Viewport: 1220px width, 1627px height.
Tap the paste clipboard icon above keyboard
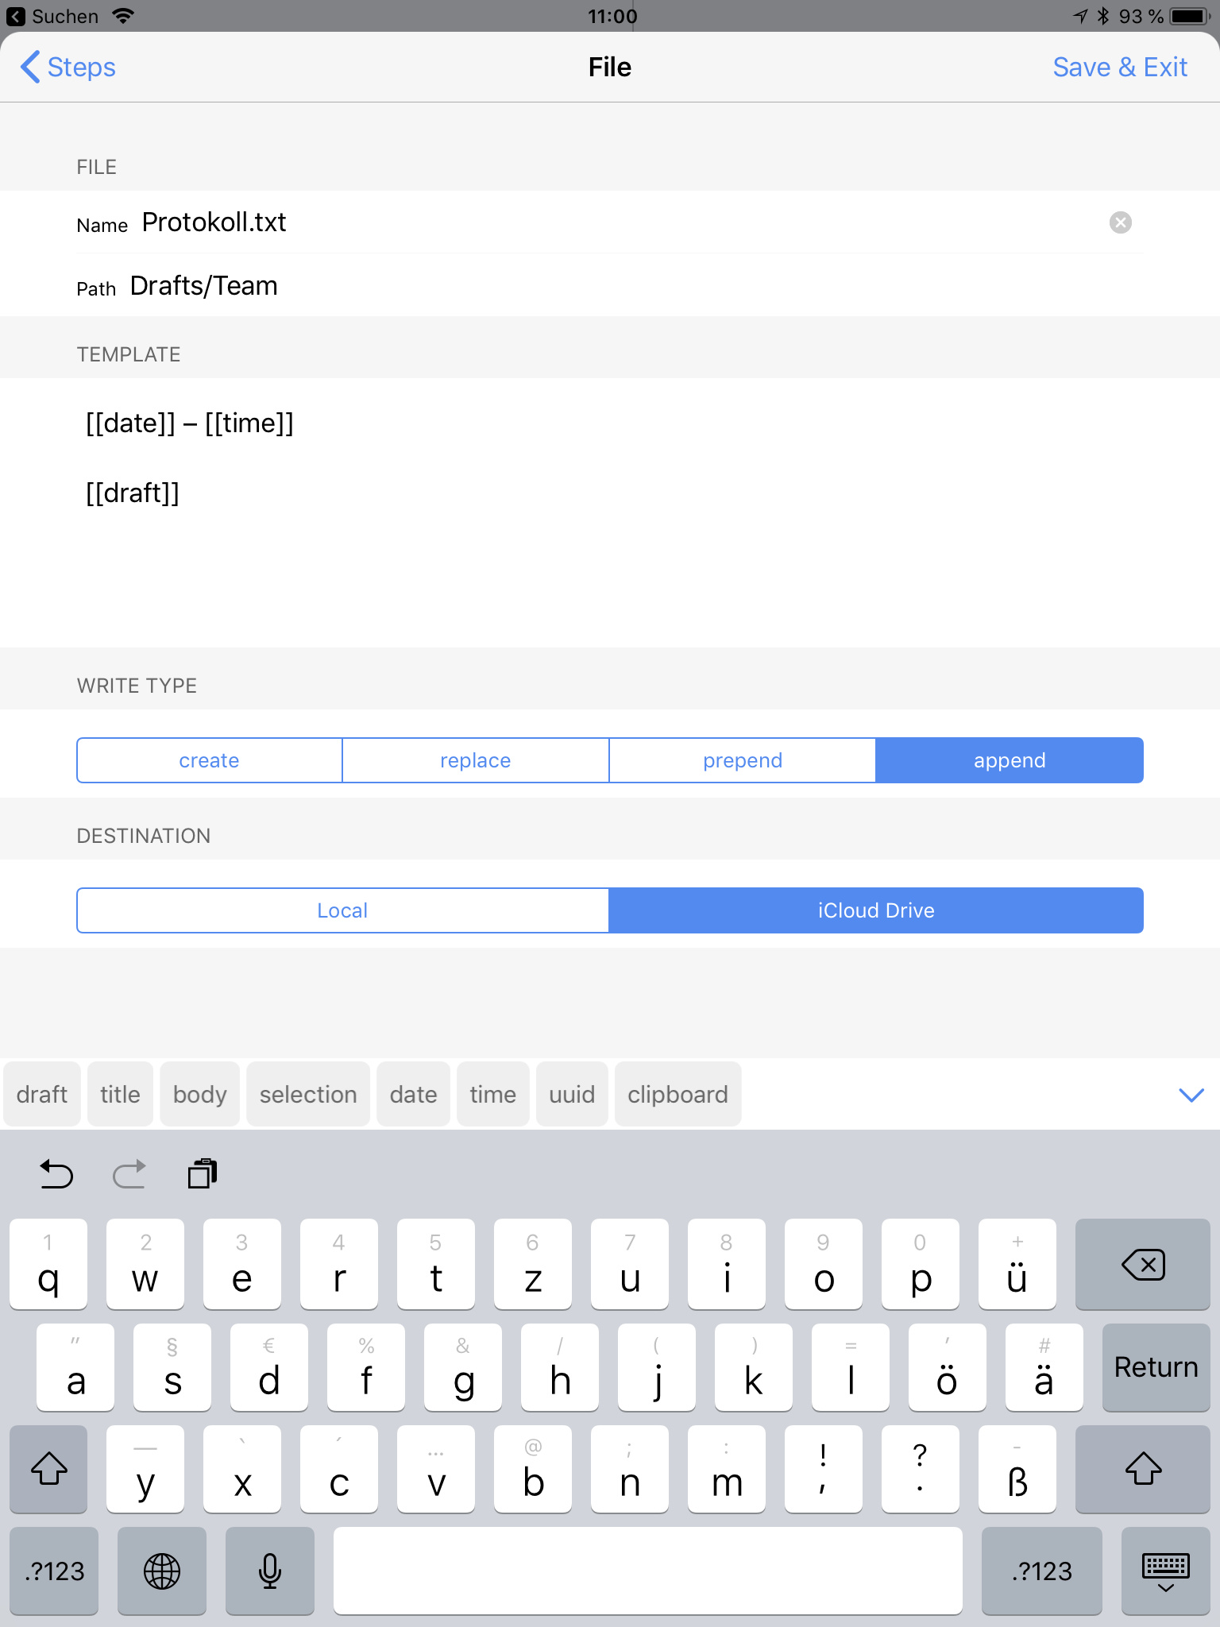click(203, 1173)
